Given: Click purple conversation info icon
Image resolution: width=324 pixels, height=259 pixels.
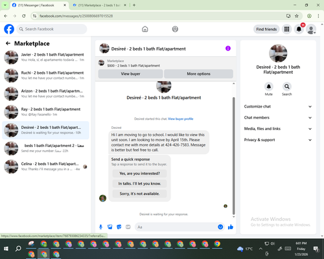Looking at the screenshot, I should [228, 49].
